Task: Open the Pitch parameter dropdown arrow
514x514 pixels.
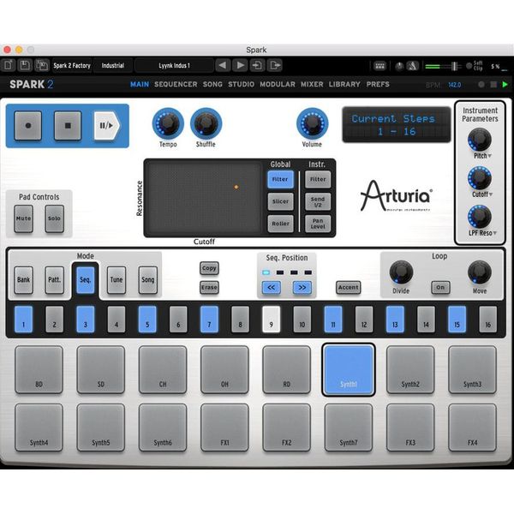Action: pos(490,156)
